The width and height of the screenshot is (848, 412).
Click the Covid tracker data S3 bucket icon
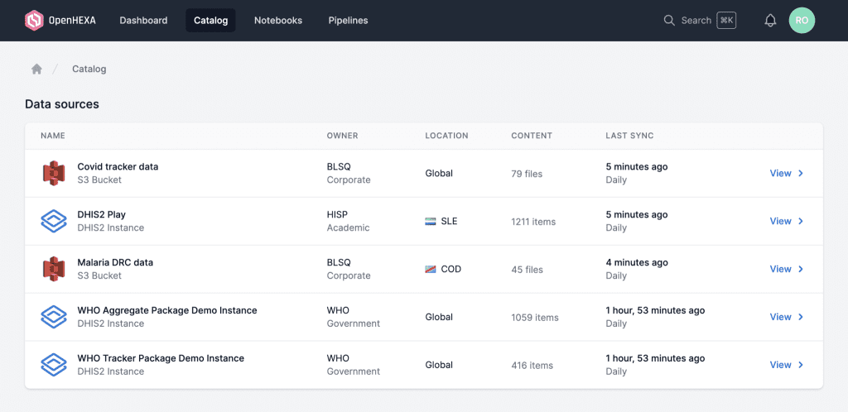coord(54,174)
